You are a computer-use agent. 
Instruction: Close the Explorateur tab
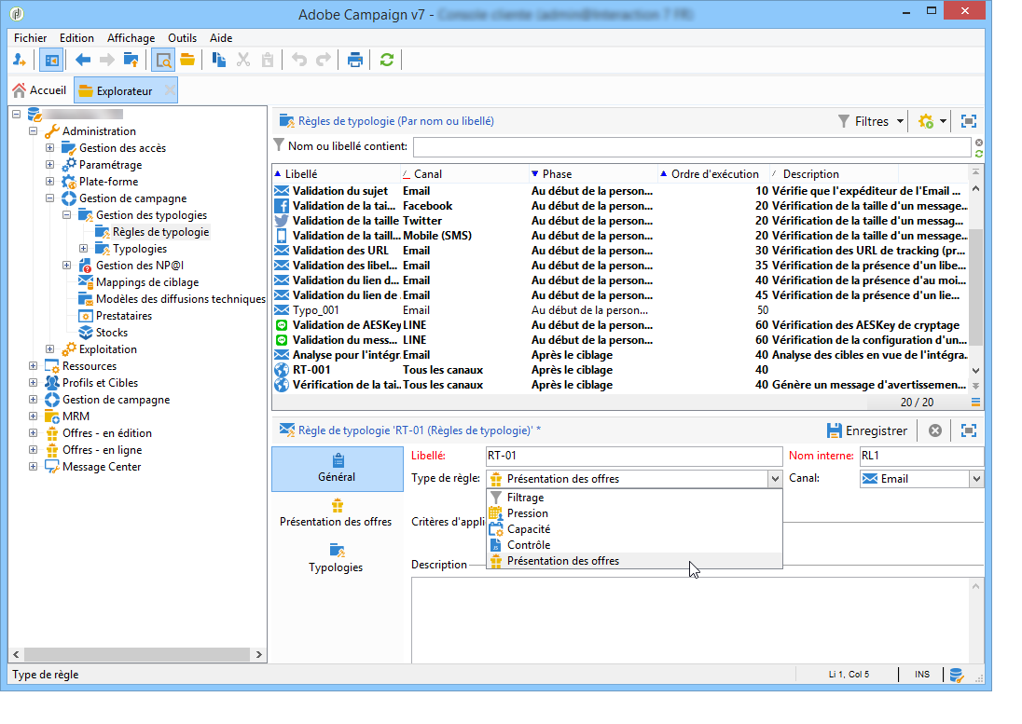click(170, 90)
